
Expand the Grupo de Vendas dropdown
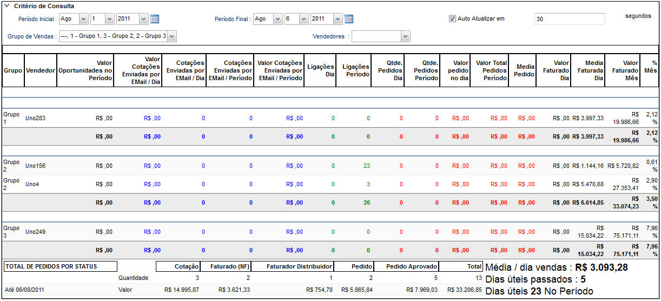click(x=118, y=36)
